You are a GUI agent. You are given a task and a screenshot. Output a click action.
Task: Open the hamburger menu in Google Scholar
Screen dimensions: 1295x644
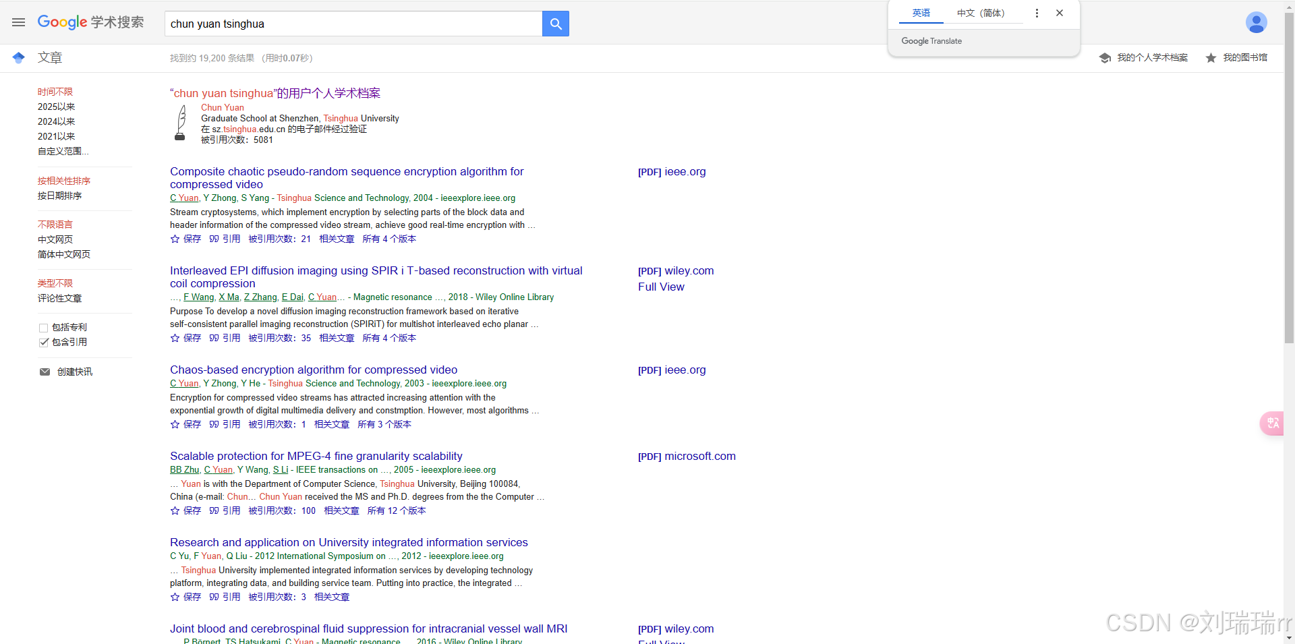[18, 22]
